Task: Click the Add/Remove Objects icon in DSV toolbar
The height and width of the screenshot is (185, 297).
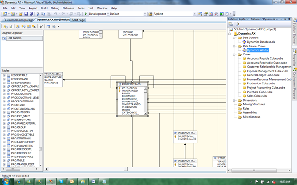Action: tap(5, 27)
